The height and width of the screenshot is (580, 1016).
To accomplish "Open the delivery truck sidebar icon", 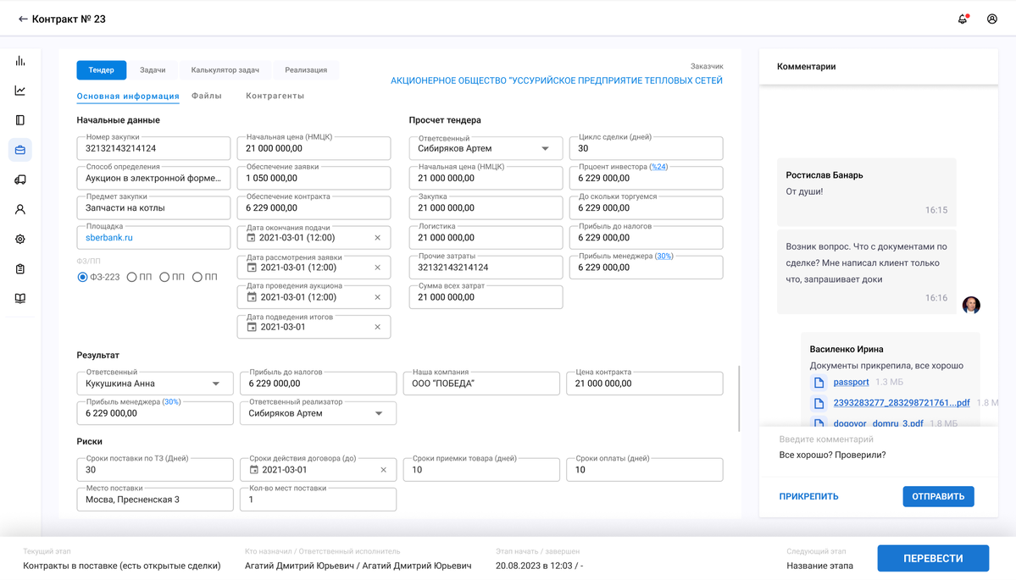I will [20, 180].
